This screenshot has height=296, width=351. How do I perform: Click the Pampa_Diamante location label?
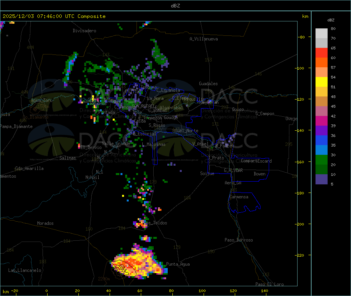pyautogui.click(x=16, y=126)
